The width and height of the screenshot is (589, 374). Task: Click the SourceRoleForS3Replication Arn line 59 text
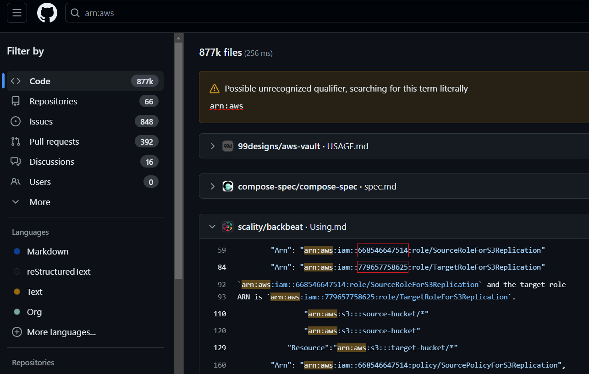coord(407,250)
